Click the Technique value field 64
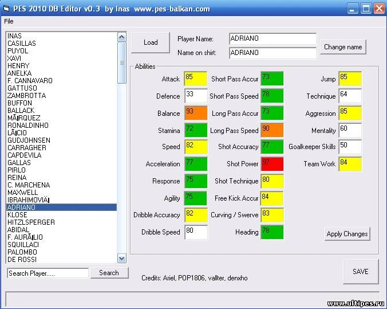The image size is (387, 309). [x=350, y=96]
